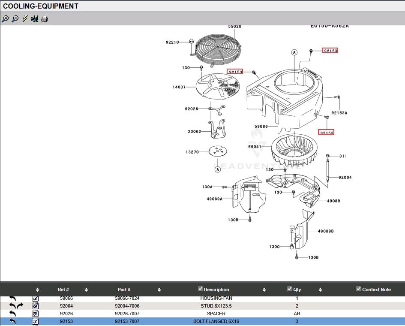Select the SPACER row in the parts list

[x=216, y=314]
